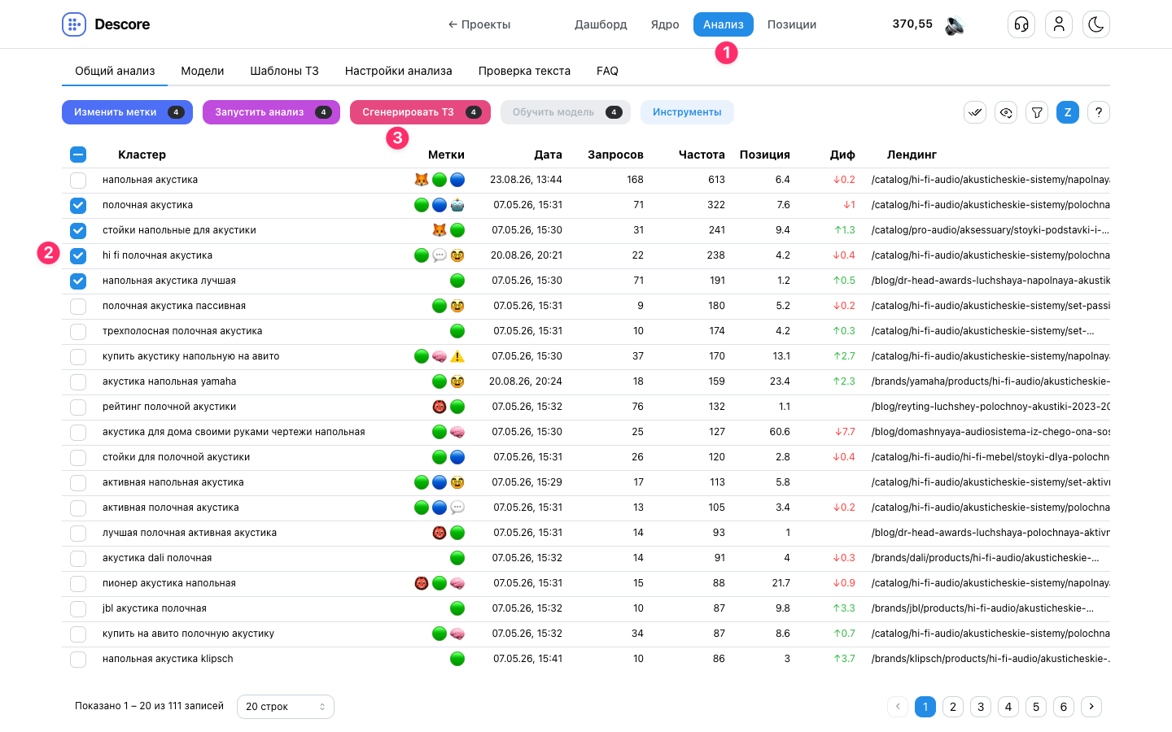Switch to dark mode with the moon icon

tap(1096, 24)
